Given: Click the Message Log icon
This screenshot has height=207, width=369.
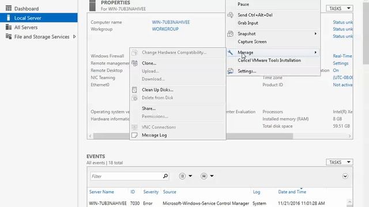Looking at the screenshot, I should 134,135.
